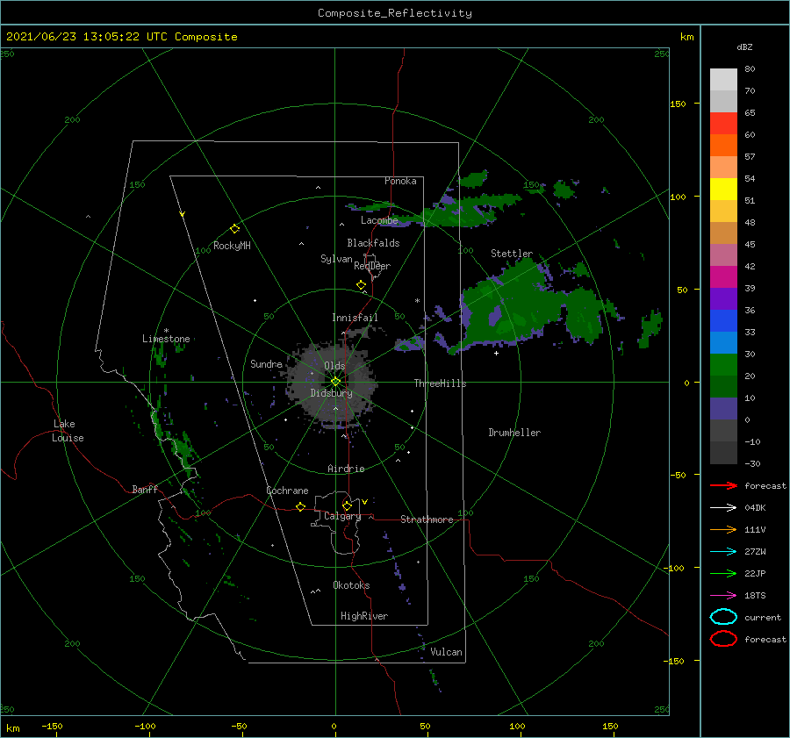Select the Didsbury label
This screenshot has height=738, width=790.
pos(331,393)
